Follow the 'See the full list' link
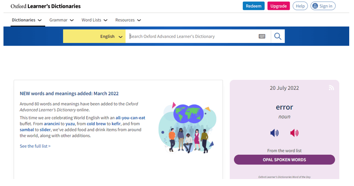Screen dimensions: 354x186 tap(35, 146)
